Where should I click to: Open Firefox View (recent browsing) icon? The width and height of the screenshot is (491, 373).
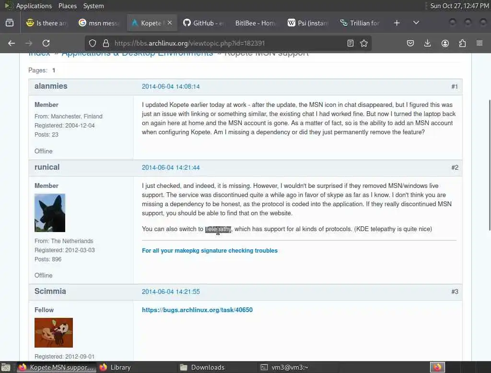[x=10, y=23]
